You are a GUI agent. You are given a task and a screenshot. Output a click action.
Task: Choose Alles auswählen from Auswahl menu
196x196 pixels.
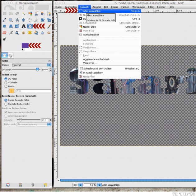click(x=110, y=11)
